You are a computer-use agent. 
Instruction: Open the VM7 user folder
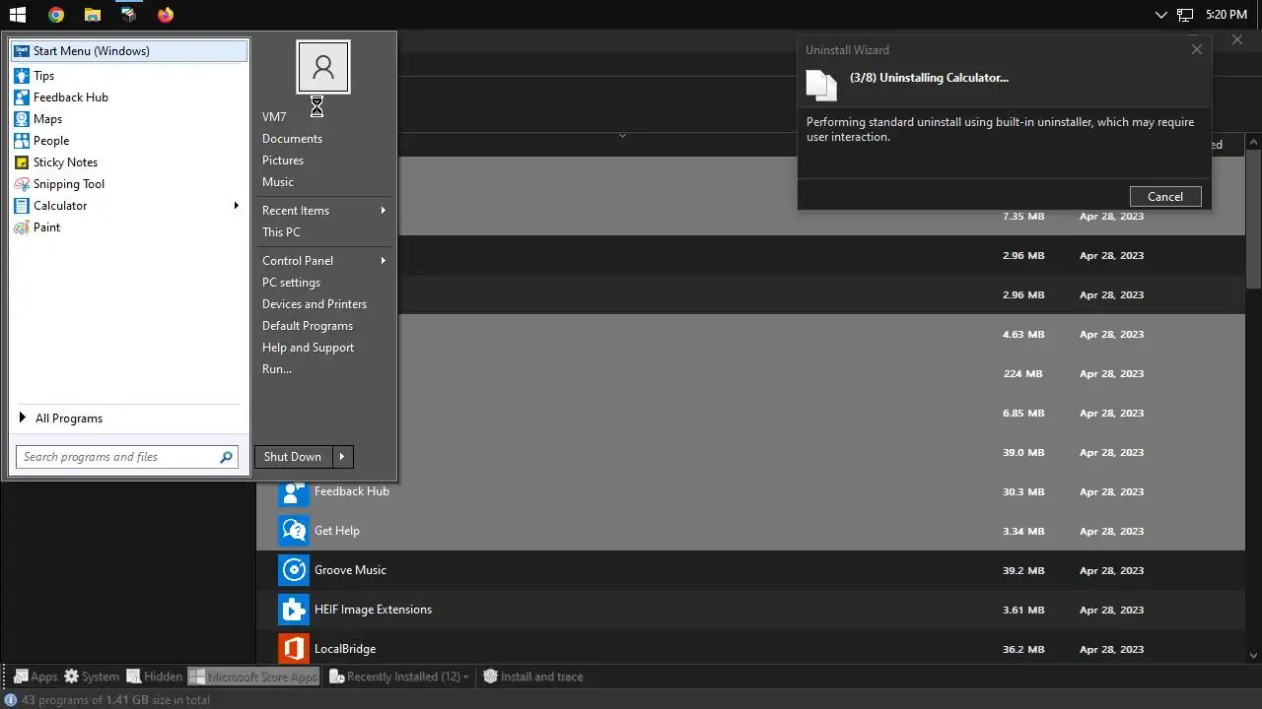(274, 117)
